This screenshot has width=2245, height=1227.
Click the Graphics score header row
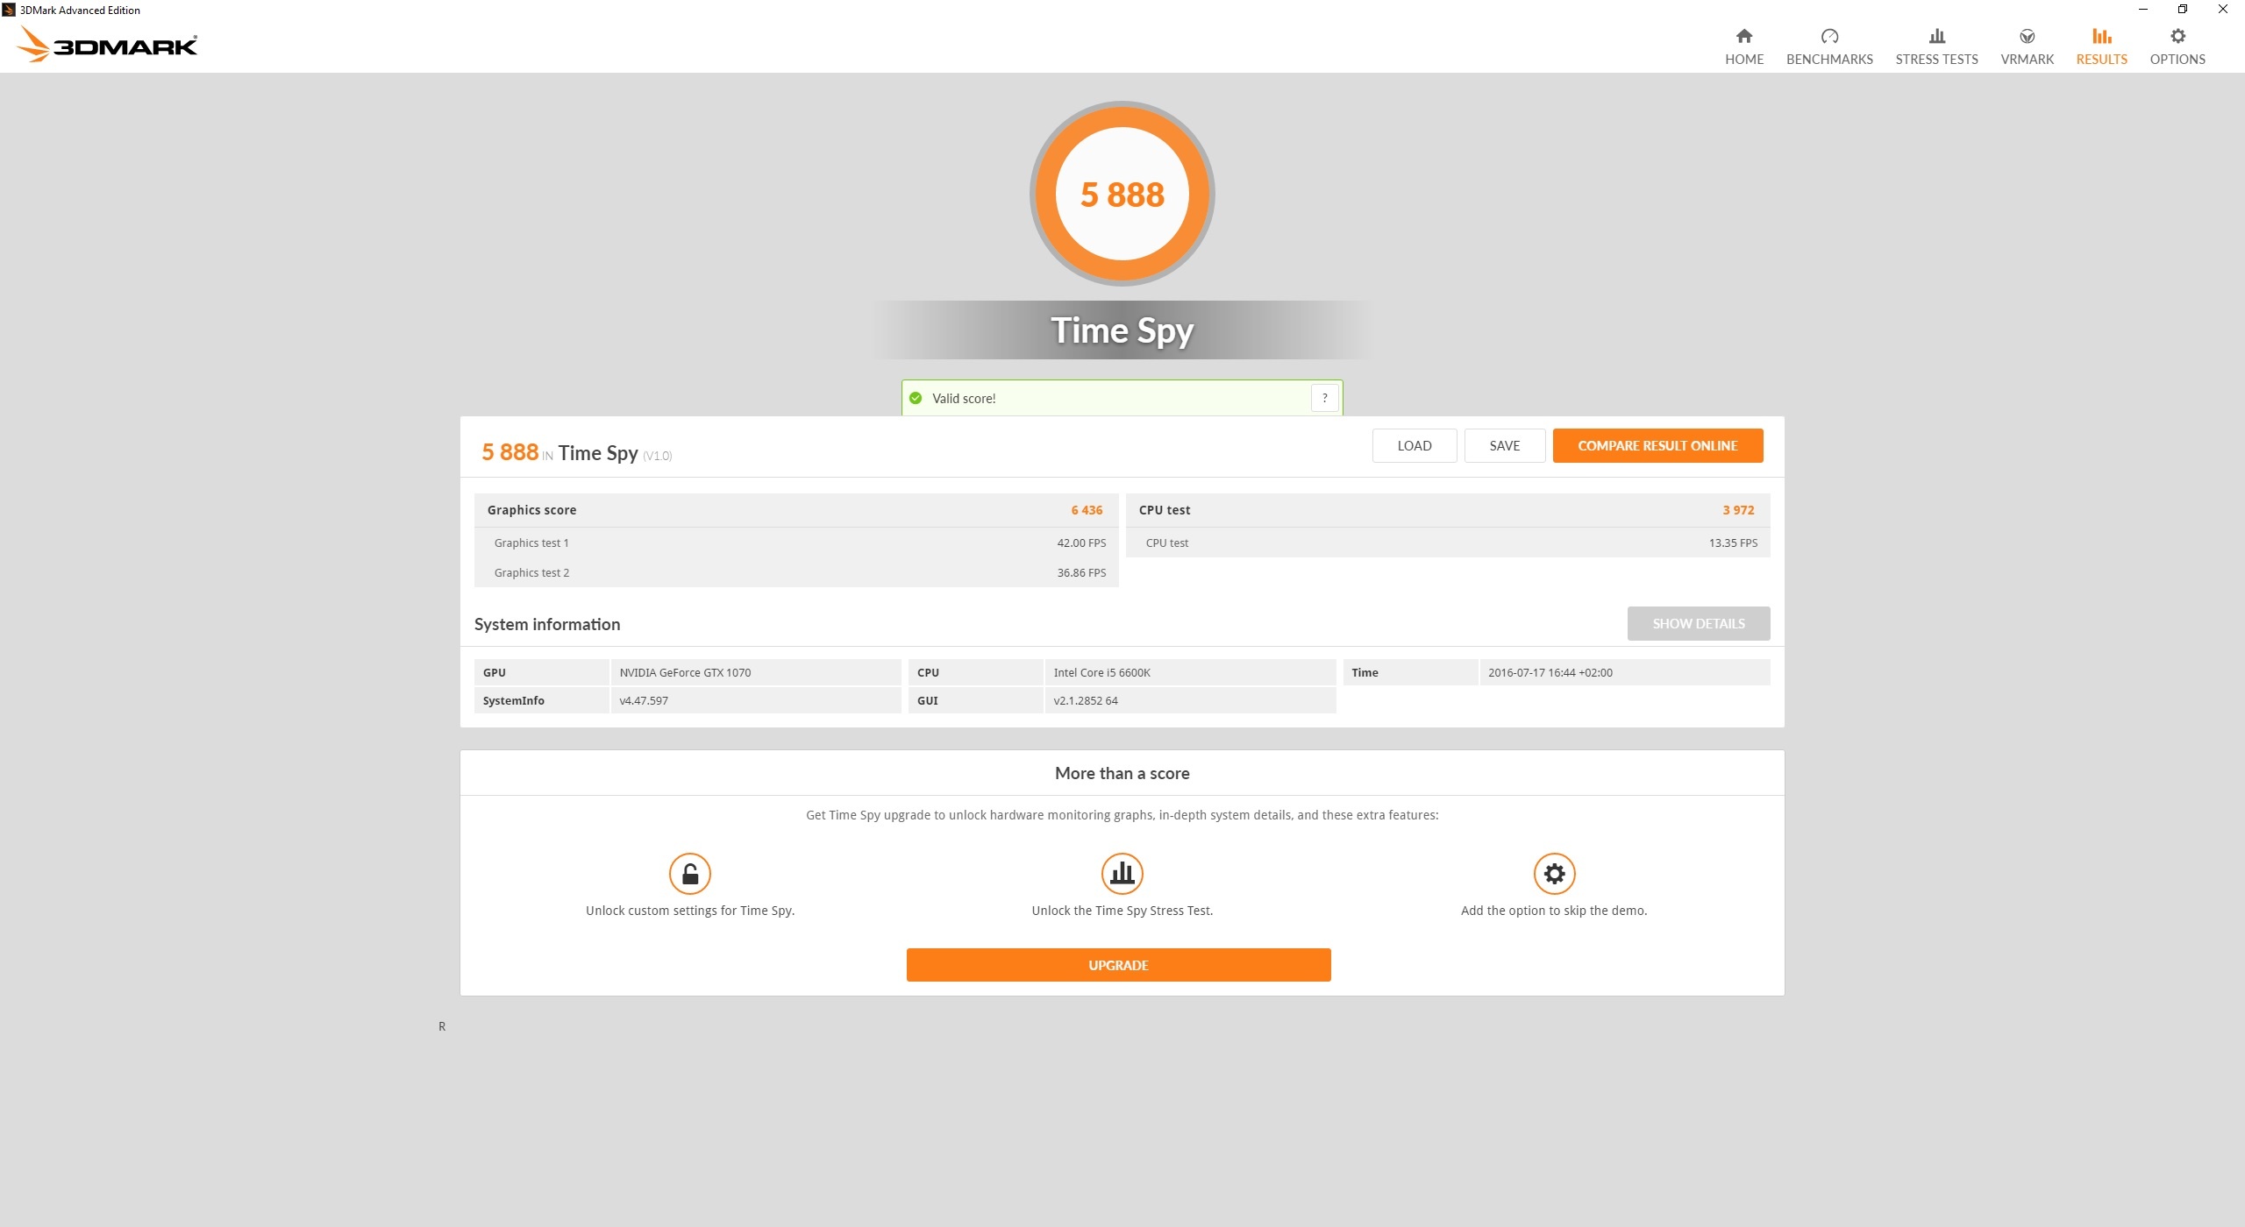(x=795, y=510)
